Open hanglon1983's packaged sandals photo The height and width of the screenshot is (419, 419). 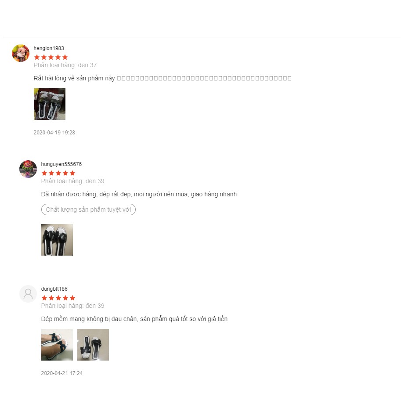tap(50, 104)
